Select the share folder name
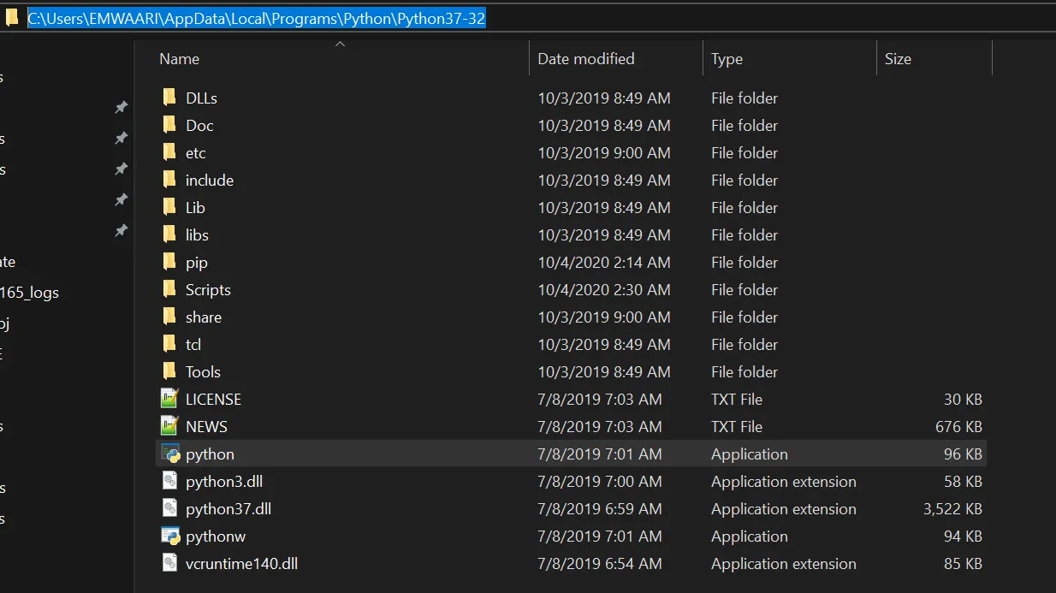Image resolution: width=1056 pixels, height=593 pixels. point(204,317)
